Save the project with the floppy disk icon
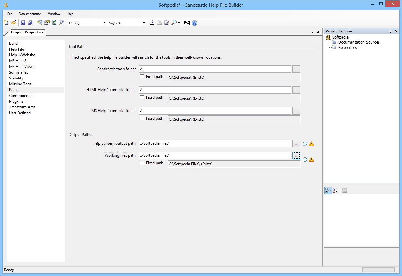Viewport: 402px width, 276px height. [x=23, y=23]
